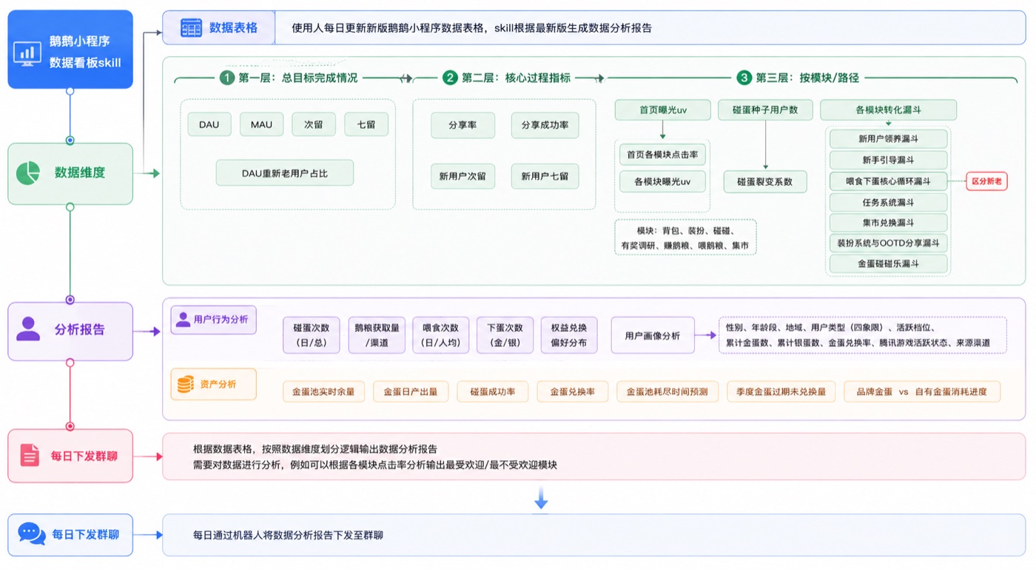Select the 集市兑换漏斗 item
This screenshot has width=1036, height=569.
888,223
